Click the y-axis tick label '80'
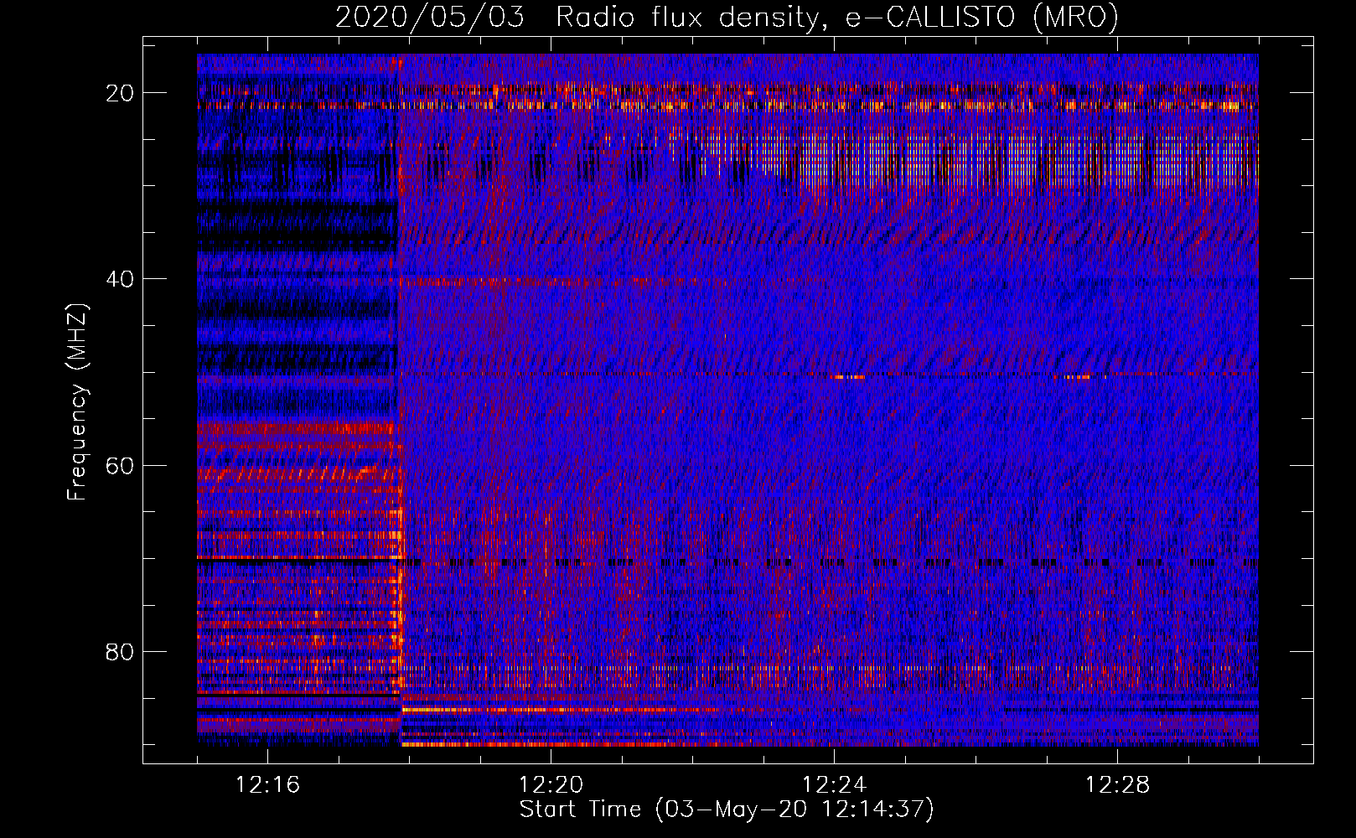The height and width of the screenshot is (838, 1356). tap(121, 651)
